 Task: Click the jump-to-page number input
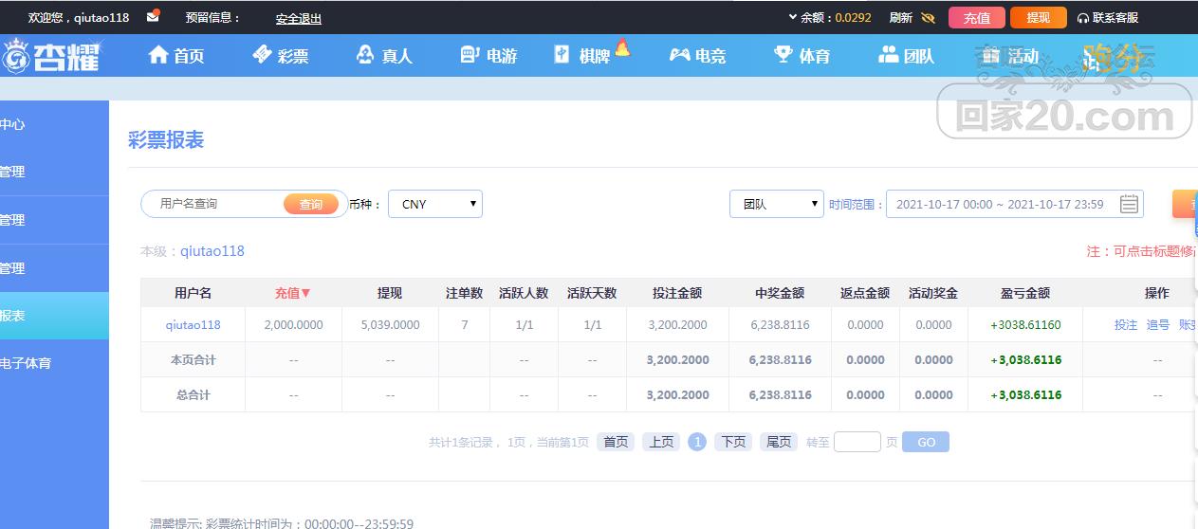pos(857,442)
